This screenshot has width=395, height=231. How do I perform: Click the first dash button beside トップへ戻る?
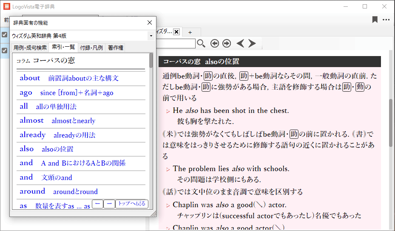[x=97, y=204]
